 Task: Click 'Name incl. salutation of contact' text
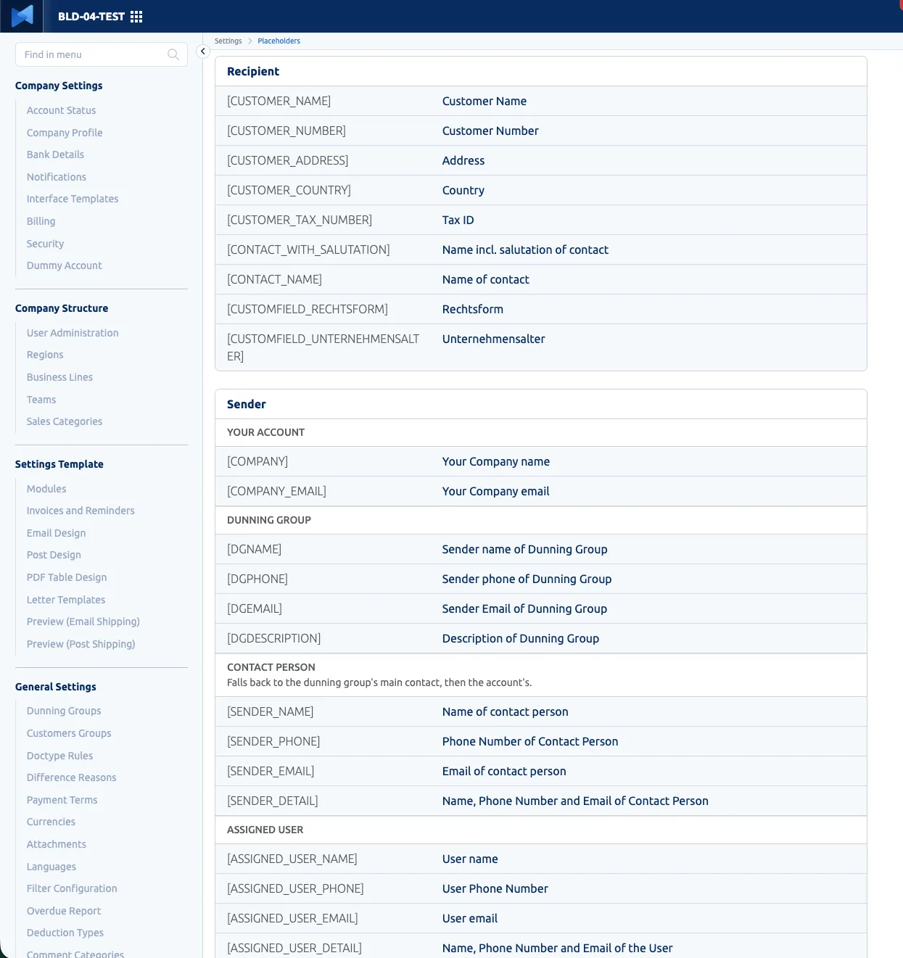525,249
